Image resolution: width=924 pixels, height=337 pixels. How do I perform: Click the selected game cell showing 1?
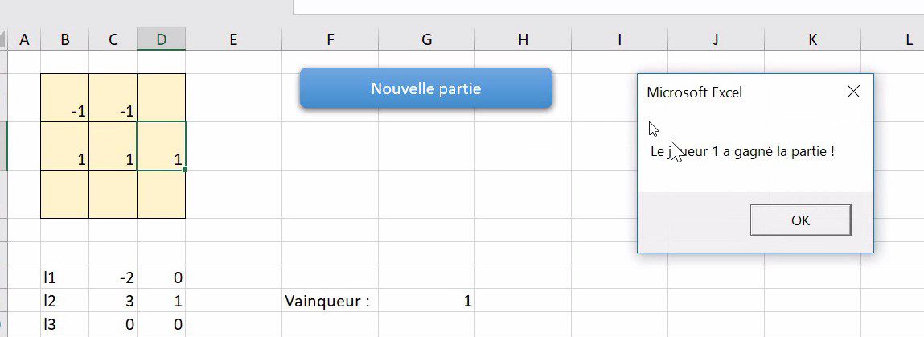[162, 146]
